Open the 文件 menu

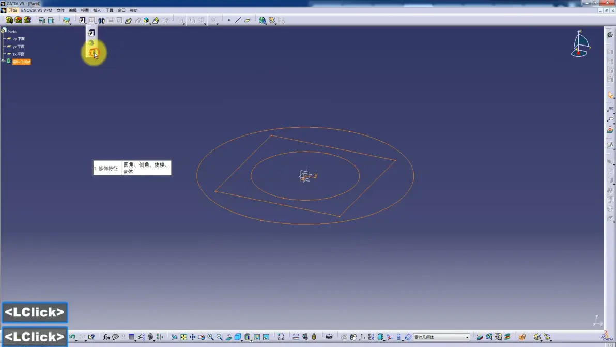(x=60, y=11)
